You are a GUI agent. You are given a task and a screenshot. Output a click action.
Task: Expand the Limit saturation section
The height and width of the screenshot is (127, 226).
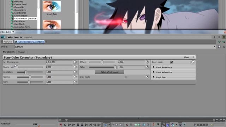(154, 72)
